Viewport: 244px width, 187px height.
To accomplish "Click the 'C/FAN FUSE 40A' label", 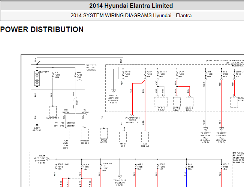I will tap(181, 74).
